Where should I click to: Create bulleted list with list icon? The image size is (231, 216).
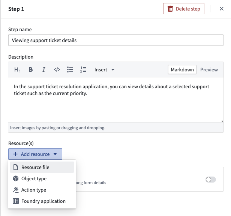[x=70, y=69]
